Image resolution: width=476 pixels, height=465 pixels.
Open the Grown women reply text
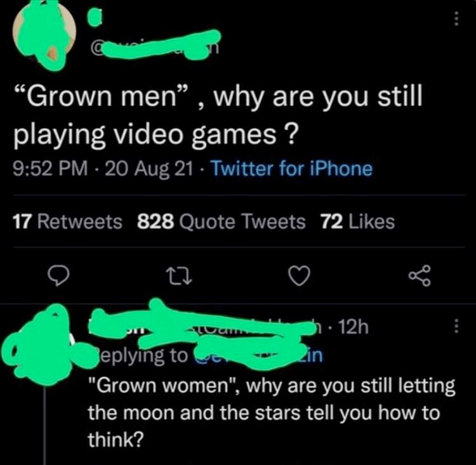click(x=272, y=412)
